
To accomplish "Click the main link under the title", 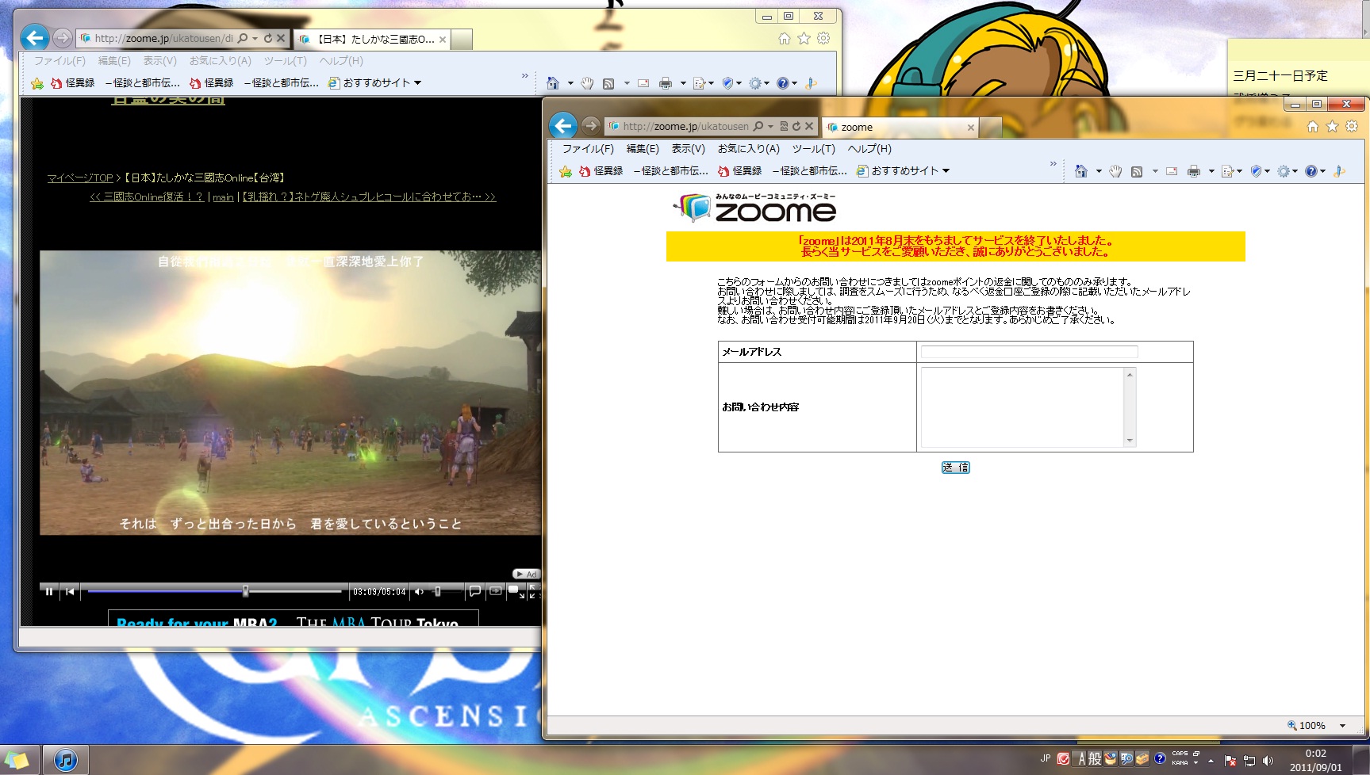I will pyautogui.click(x=223, y=197).
